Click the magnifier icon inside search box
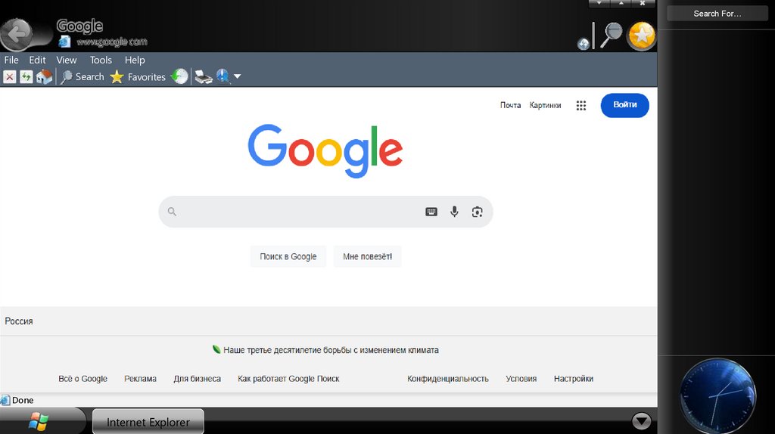Screen dimensions: 775x434 pyautogui.click(x=172, y=212)
